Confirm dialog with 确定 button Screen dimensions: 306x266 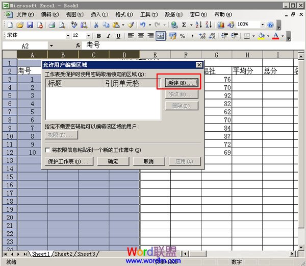pyautogui.click(x=113, y=161)
